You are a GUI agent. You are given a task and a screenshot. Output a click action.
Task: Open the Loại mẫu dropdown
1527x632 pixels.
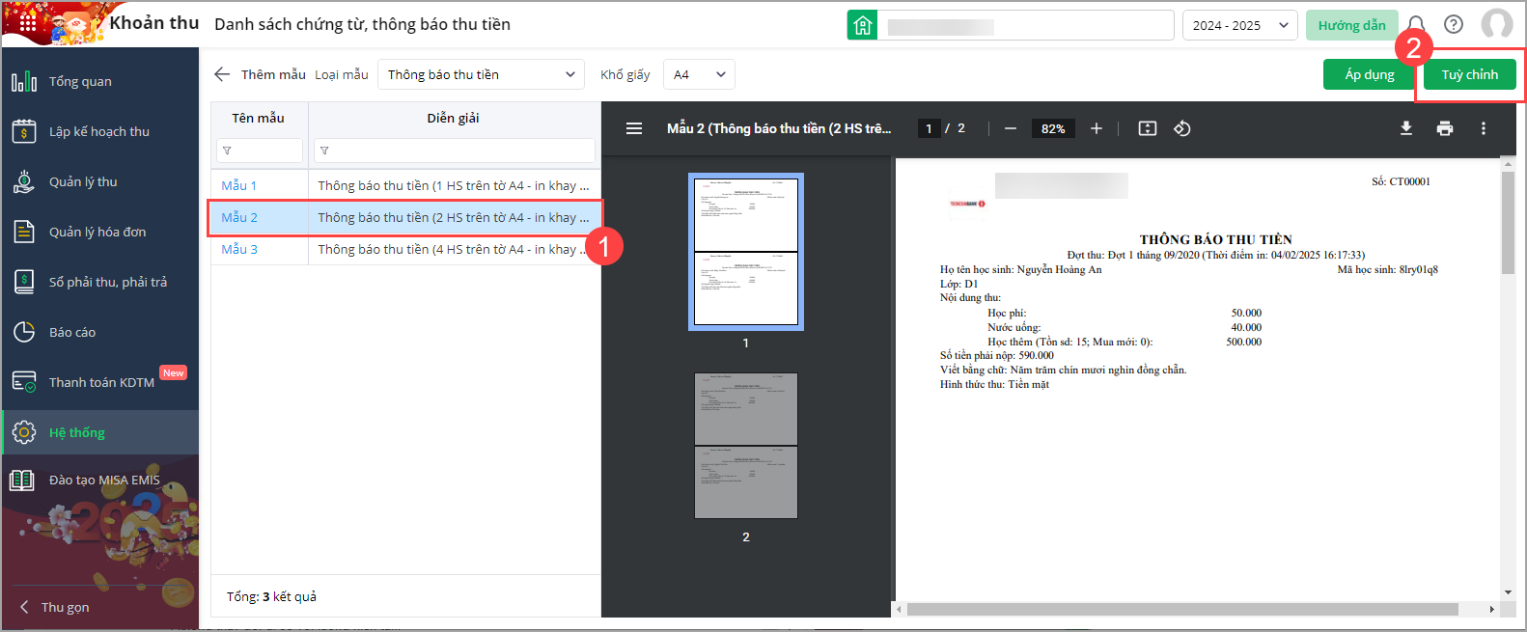coord(481,74)
